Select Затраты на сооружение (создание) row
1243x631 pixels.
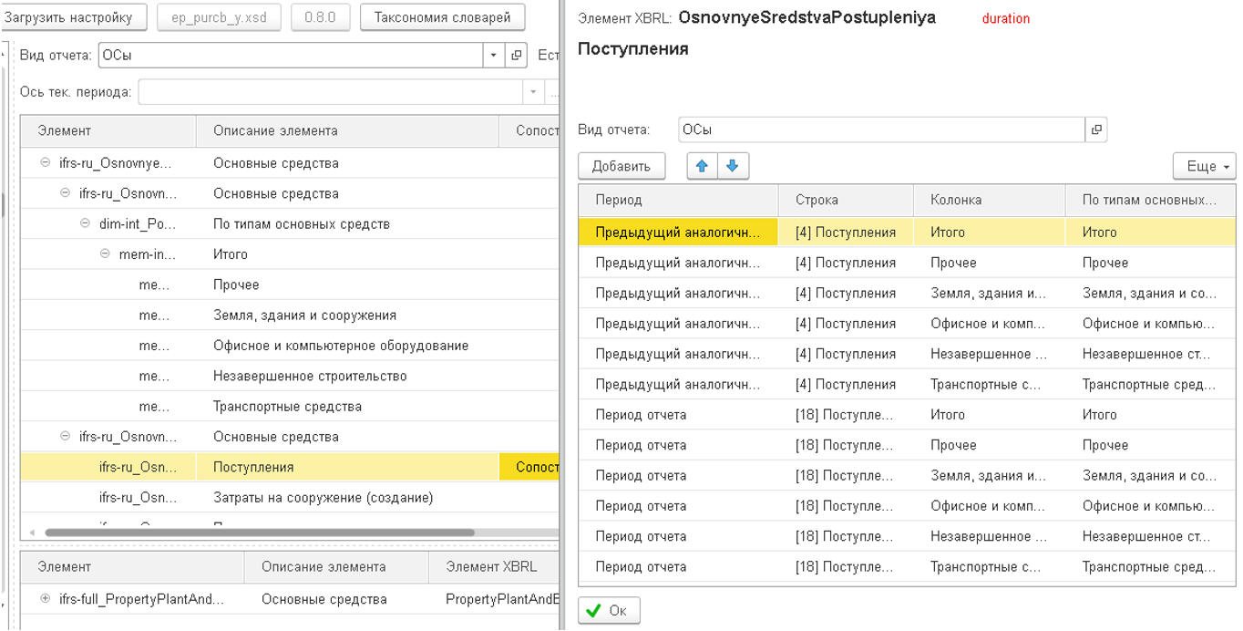323,498
